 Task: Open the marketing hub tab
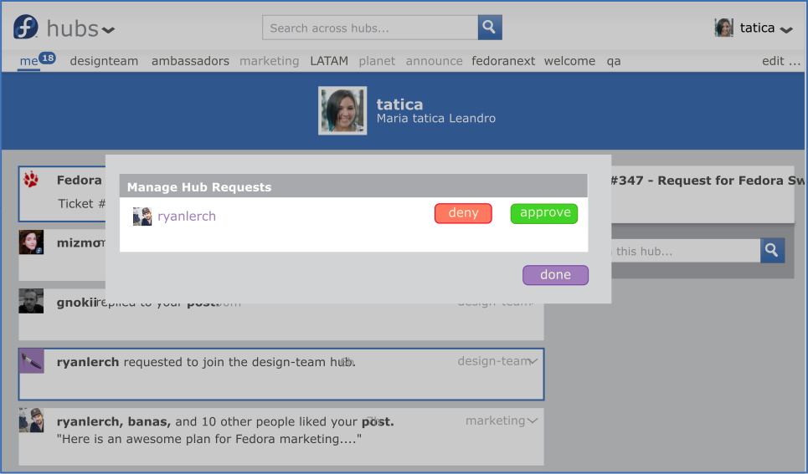[x=269, y=61]
